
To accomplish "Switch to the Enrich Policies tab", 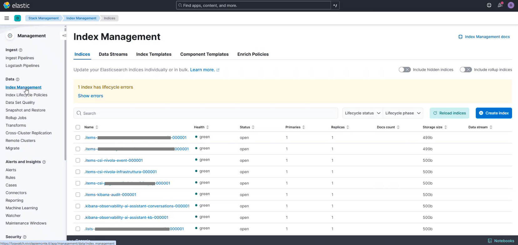I will point(253,54).
